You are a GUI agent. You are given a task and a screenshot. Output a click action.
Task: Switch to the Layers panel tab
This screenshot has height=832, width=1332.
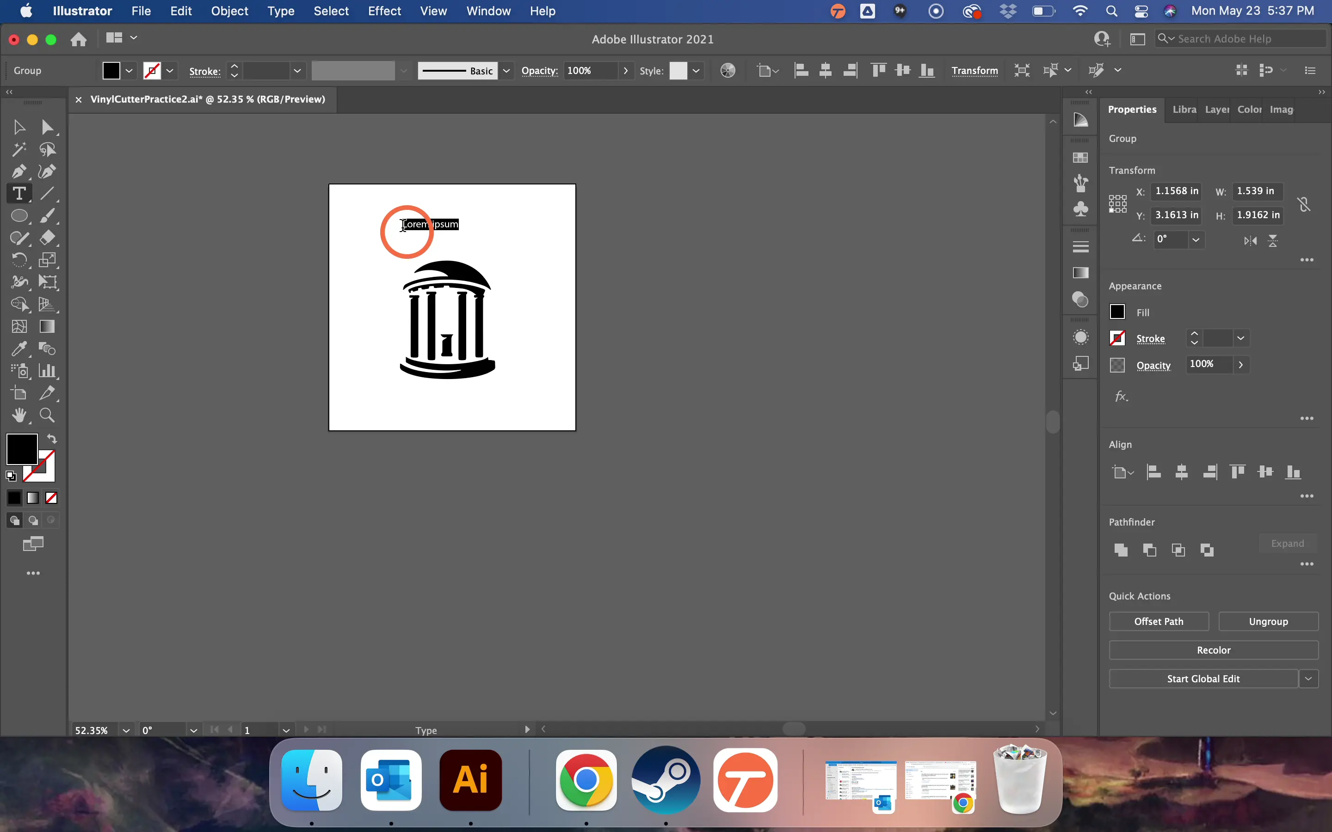coord(1216,110)
